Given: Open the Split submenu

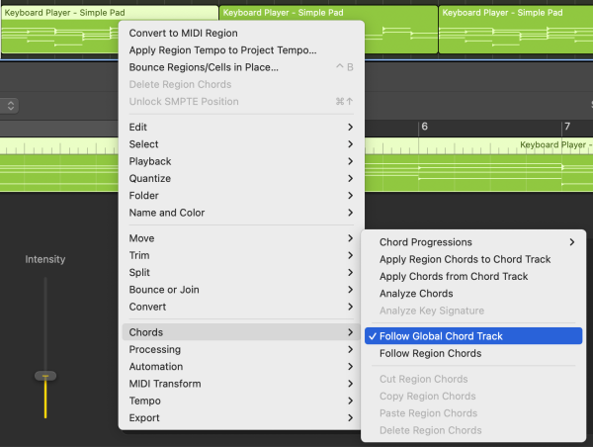Looking at the screenshot, I should (x=241, y=272).
